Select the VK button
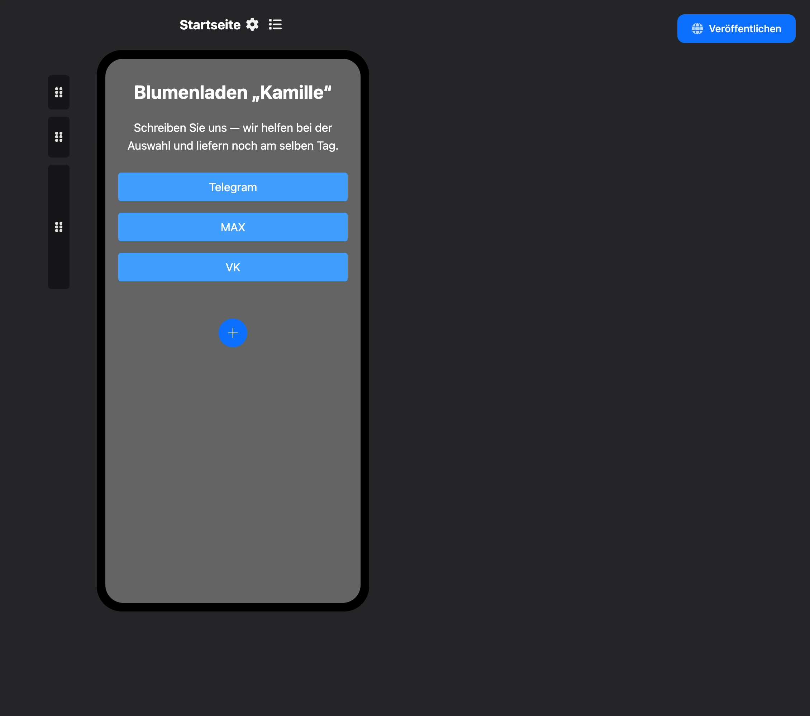The height and width of the screenshot is (716, 810). 233,267
